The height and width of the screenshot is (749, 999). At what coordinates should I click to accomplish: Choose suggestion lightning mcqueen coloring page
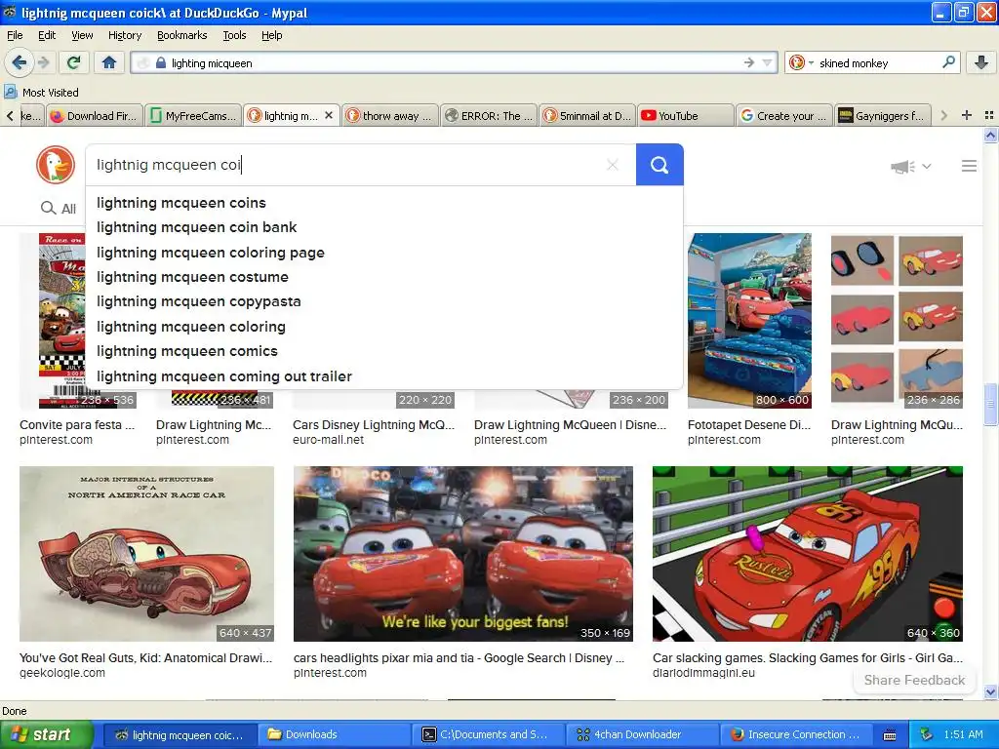coord(384,253)
